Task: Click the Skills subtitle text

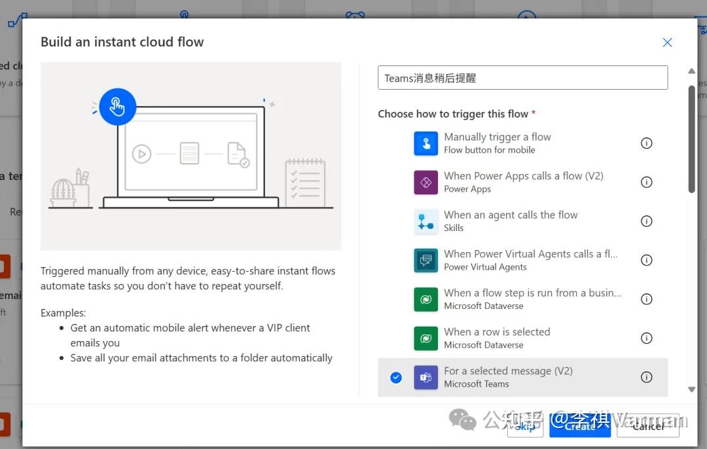Action: click(x=453, y=228)
